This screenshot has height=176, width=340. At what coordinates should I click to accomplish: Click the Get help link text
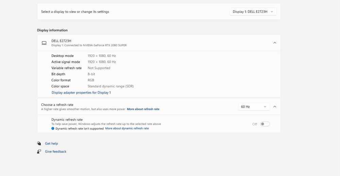click(x=51, y=143)
